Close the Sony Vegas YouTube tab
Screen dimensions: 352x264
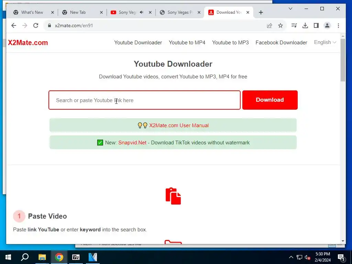150,12
